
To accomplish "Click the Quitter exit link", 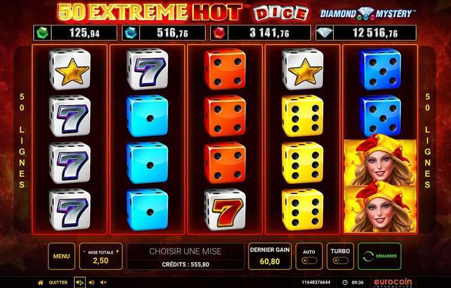I will coord(58,282).
